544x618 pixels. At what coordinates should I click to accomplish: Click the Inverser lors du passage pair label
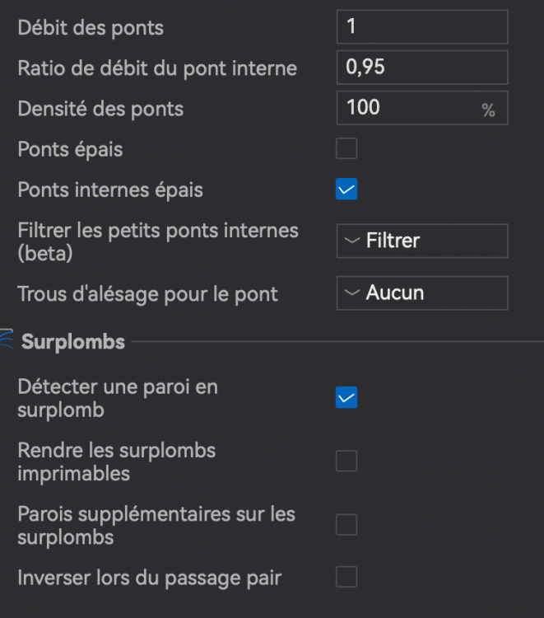pos(150,578)
